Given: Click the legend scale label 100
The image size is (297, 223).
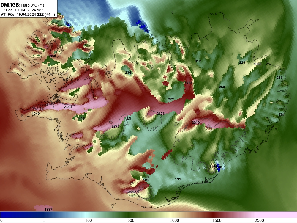Looking at the screenshot, I should [x=89, y=220].
